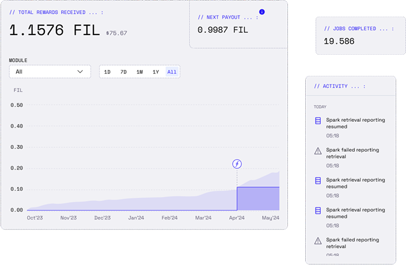
Task: Click the chevron arrow in the Module selector
Action: pos(81,72)
